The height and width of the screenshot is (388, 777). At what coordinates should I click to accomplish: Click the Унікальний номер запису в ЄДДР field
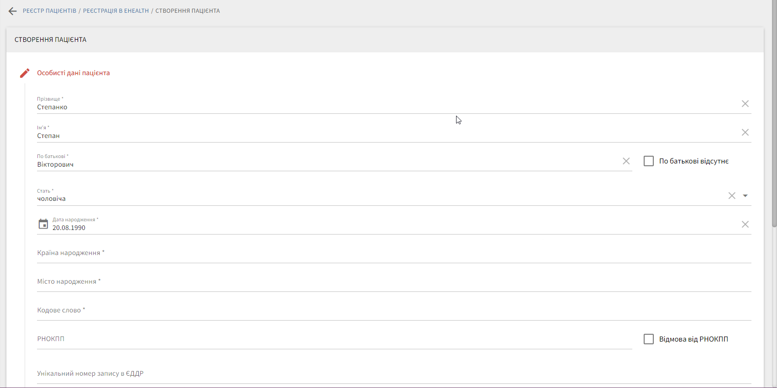(393, 374)
